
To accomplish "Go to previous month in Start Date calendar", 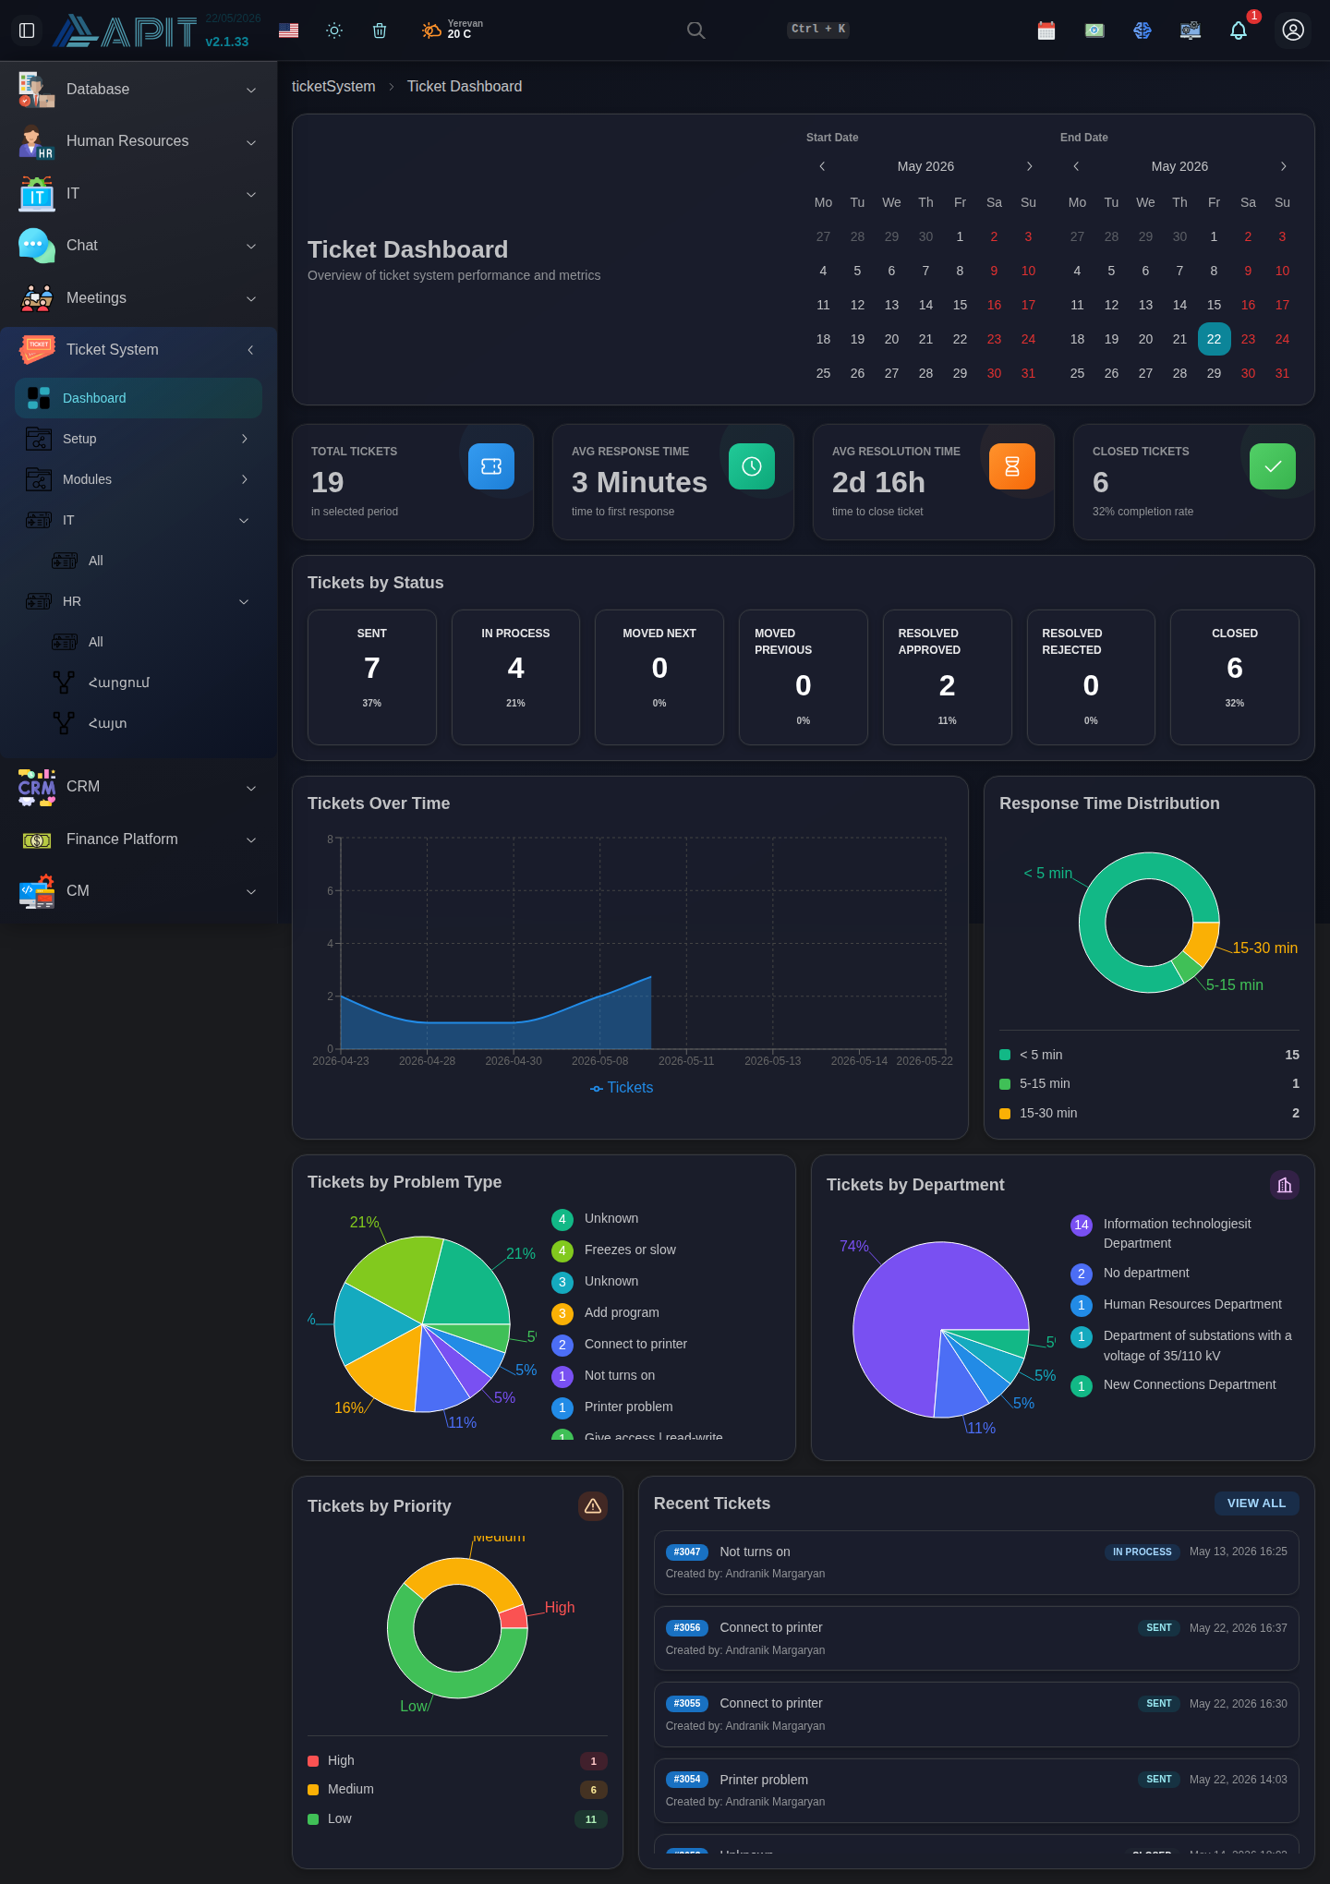I will (822, 166).
